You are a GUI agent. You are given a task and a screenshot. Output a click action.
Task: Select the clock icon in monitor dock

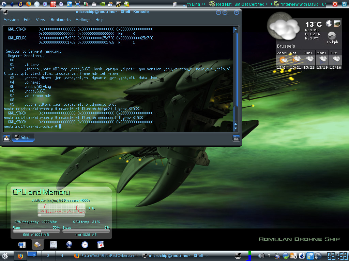point(85,245)
